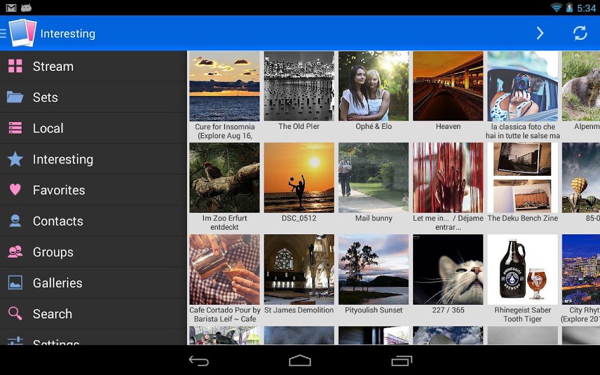Viewport: 600px width, 375px height.
Task: Click the 'Heaven' caption text
Action: 448,127
